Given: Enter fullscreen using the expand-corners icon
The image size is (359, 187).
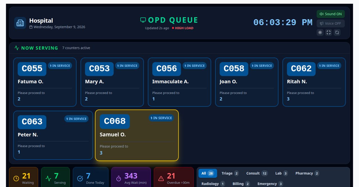Looking at the screenshot, I should click(x=328, y=33).
